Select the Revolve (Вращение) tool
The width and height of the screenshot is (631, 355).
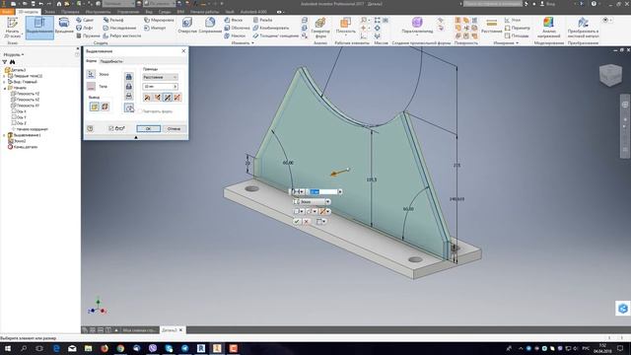tap(64, 26)
